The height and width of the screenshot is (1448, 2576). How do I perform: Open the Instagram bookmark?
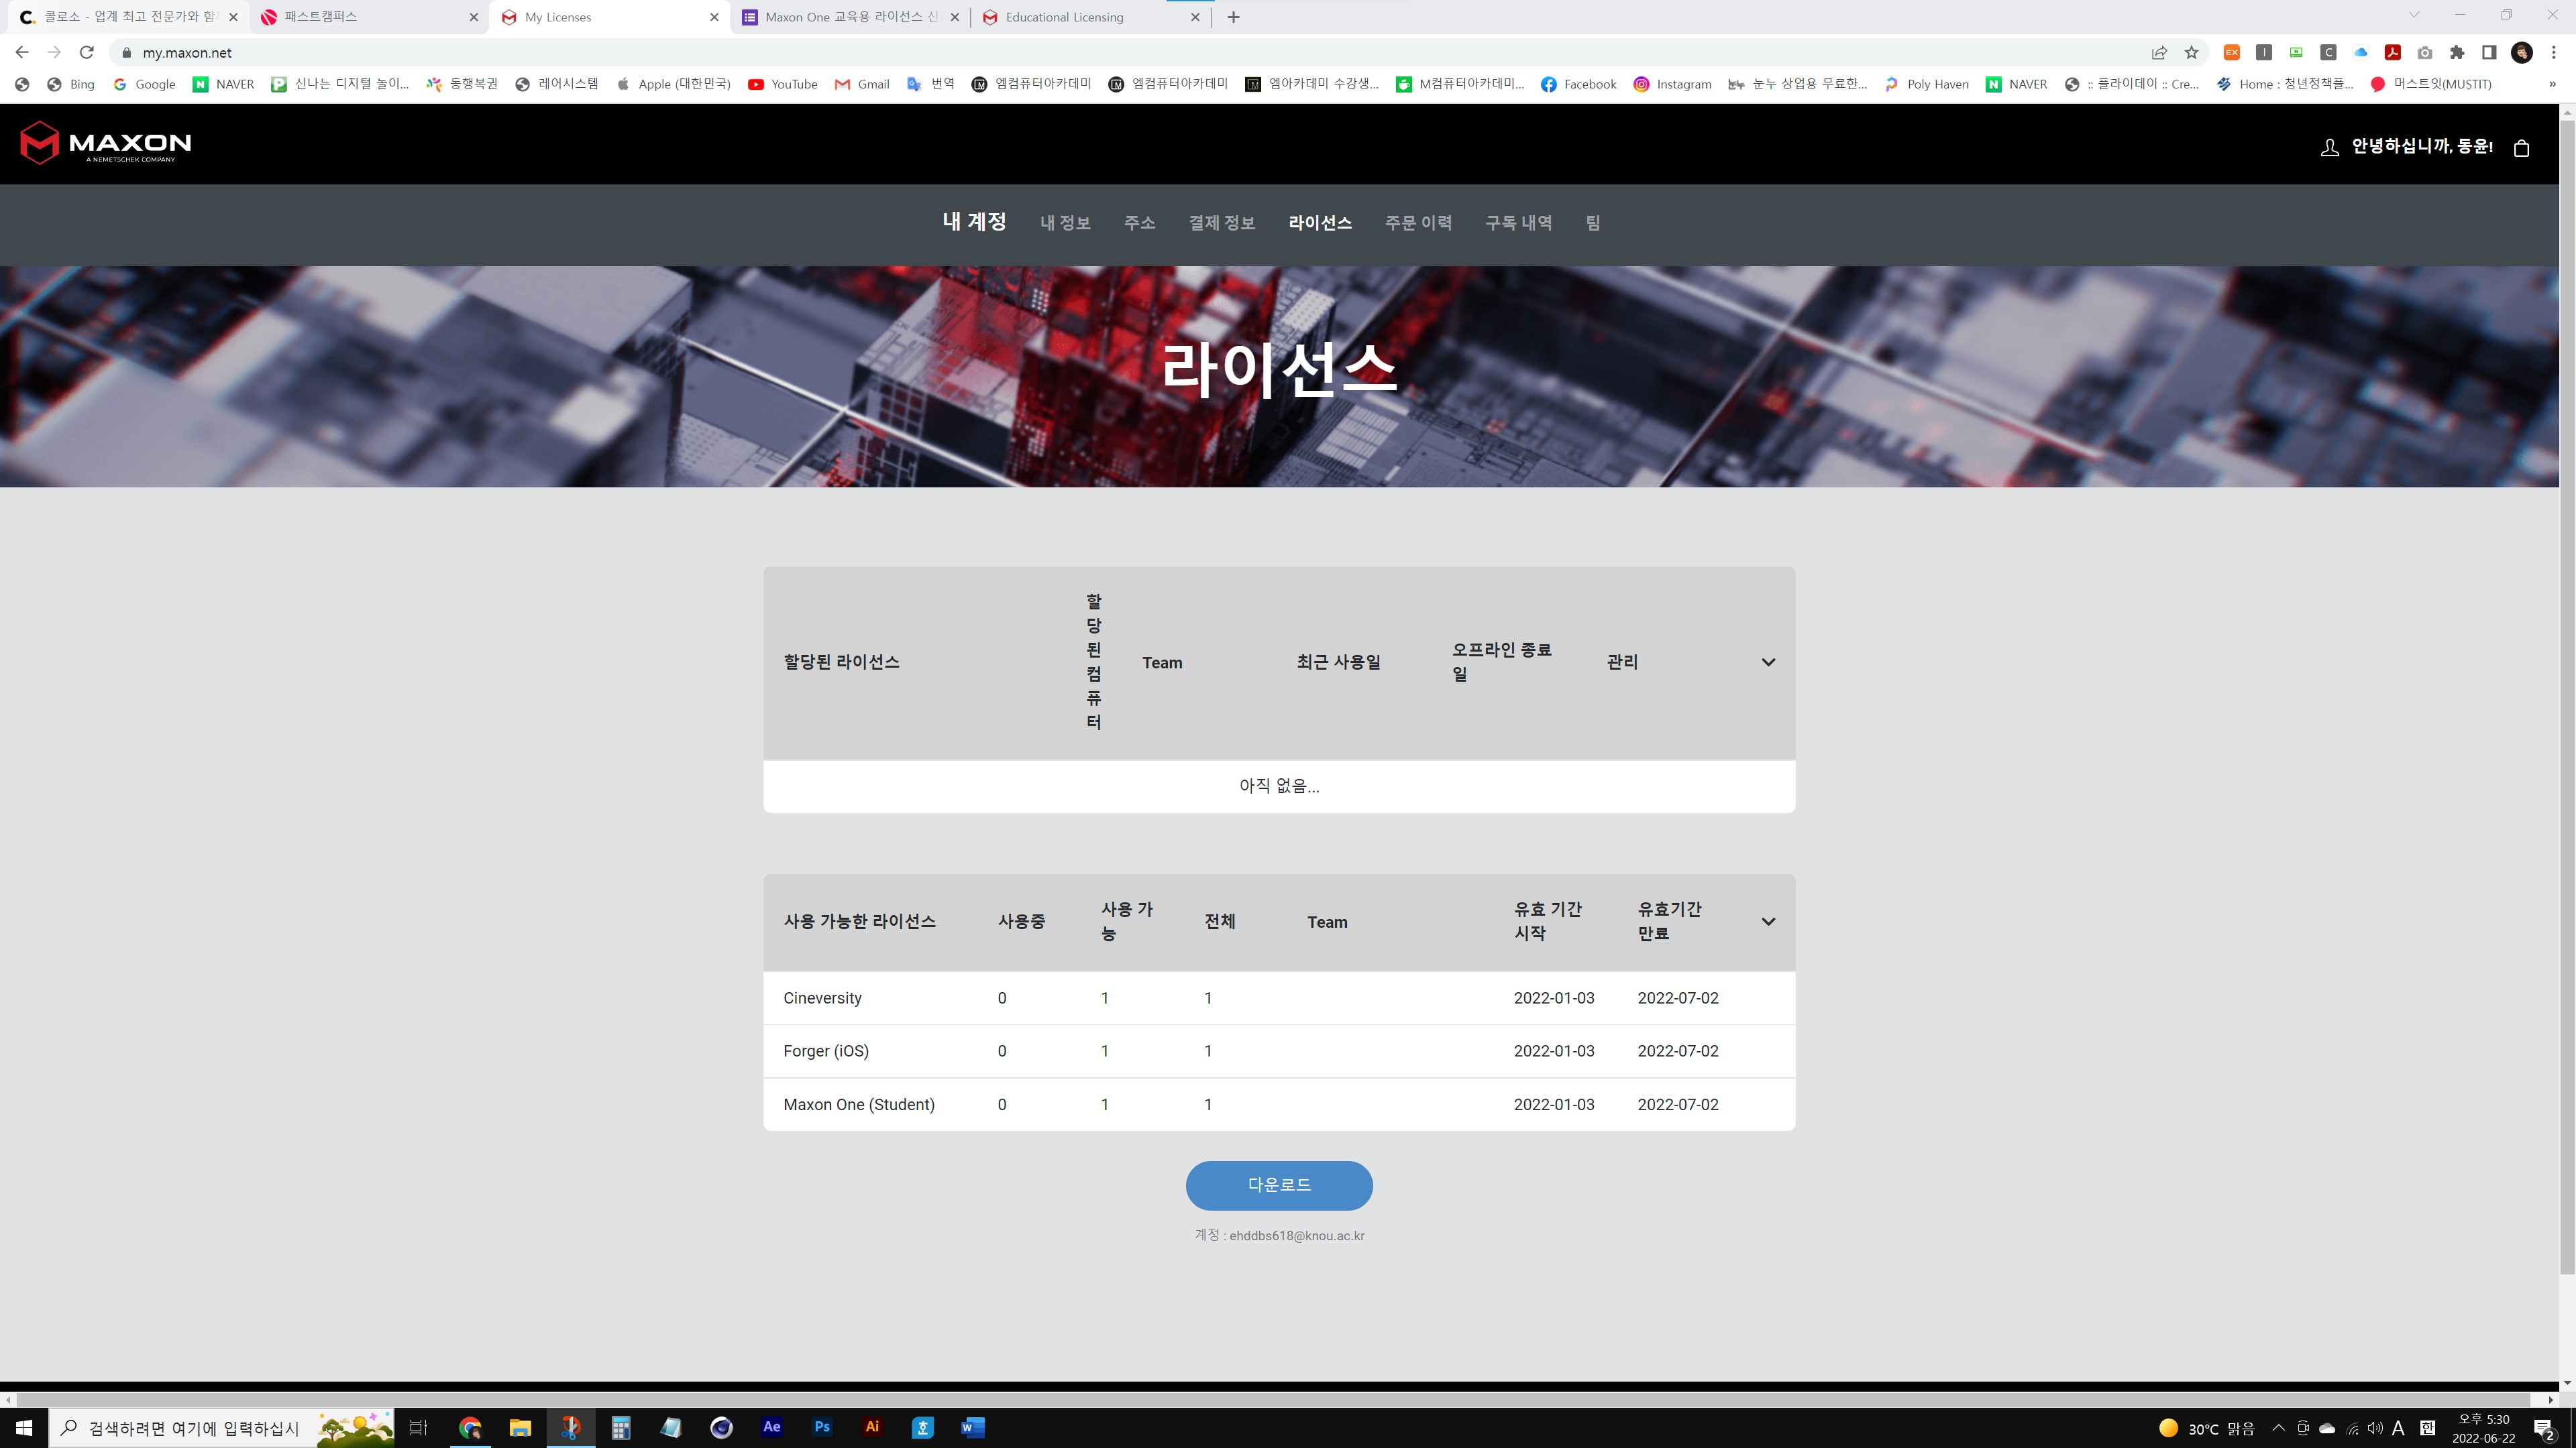click(1672, 84)
